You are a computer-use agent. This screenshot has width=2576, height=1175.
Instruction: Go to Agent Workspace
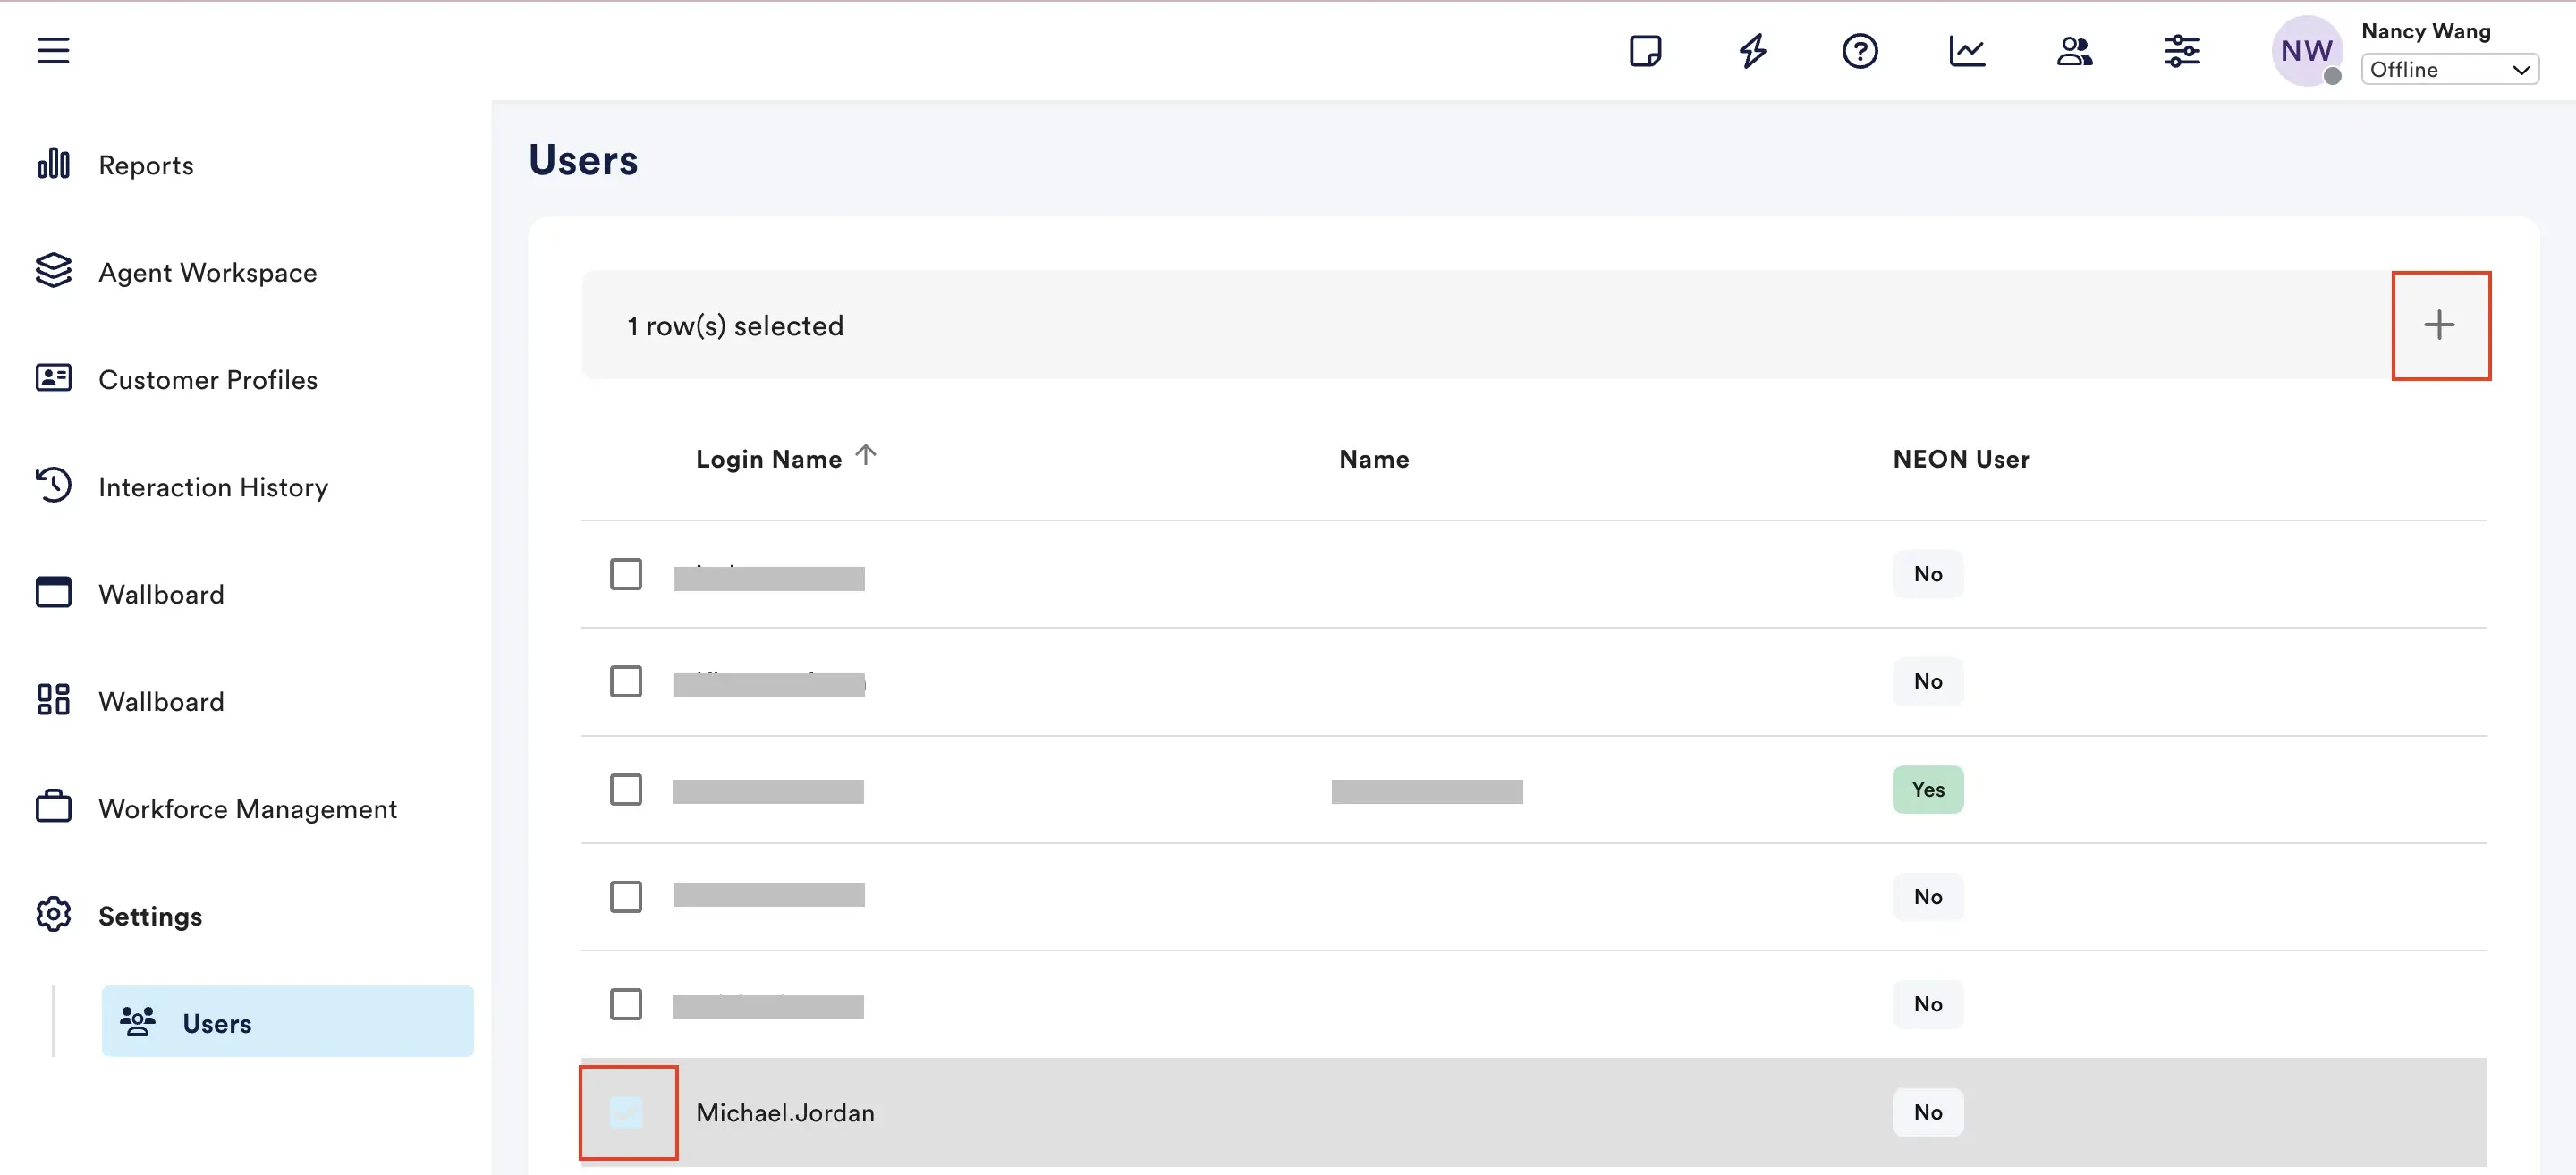coord(207,272)
